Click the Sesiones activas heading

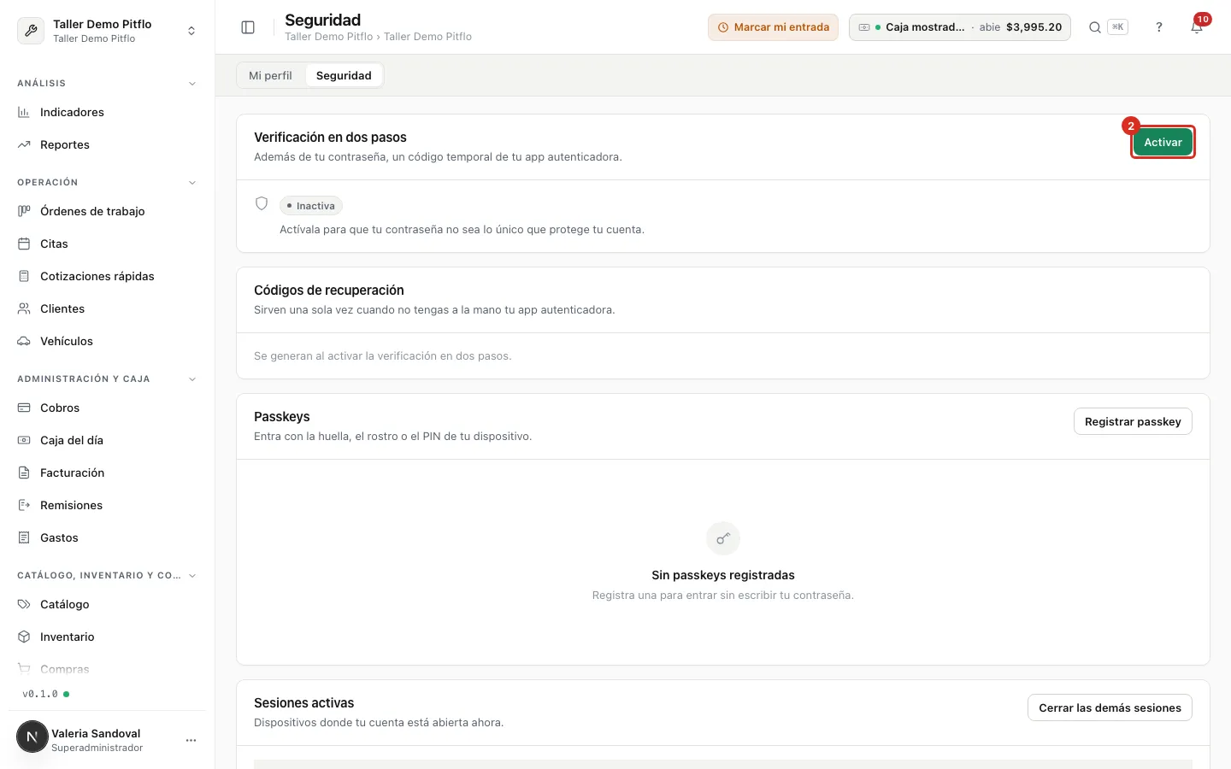coord(303,703)
